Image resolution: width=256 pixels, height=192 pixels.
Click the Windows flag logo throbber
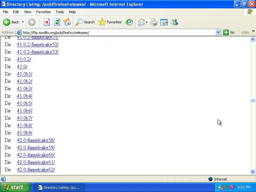[x=250, y=12]
